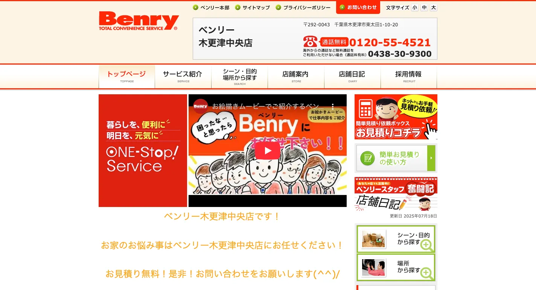Set text size to medium 中
The width and height of the screenshot is (536, 290).
pos(424,8)
